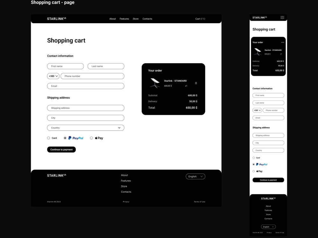This screenshot has height=238, width=318.
Task: Click About link in mobile footer
Action: point(268,206)
